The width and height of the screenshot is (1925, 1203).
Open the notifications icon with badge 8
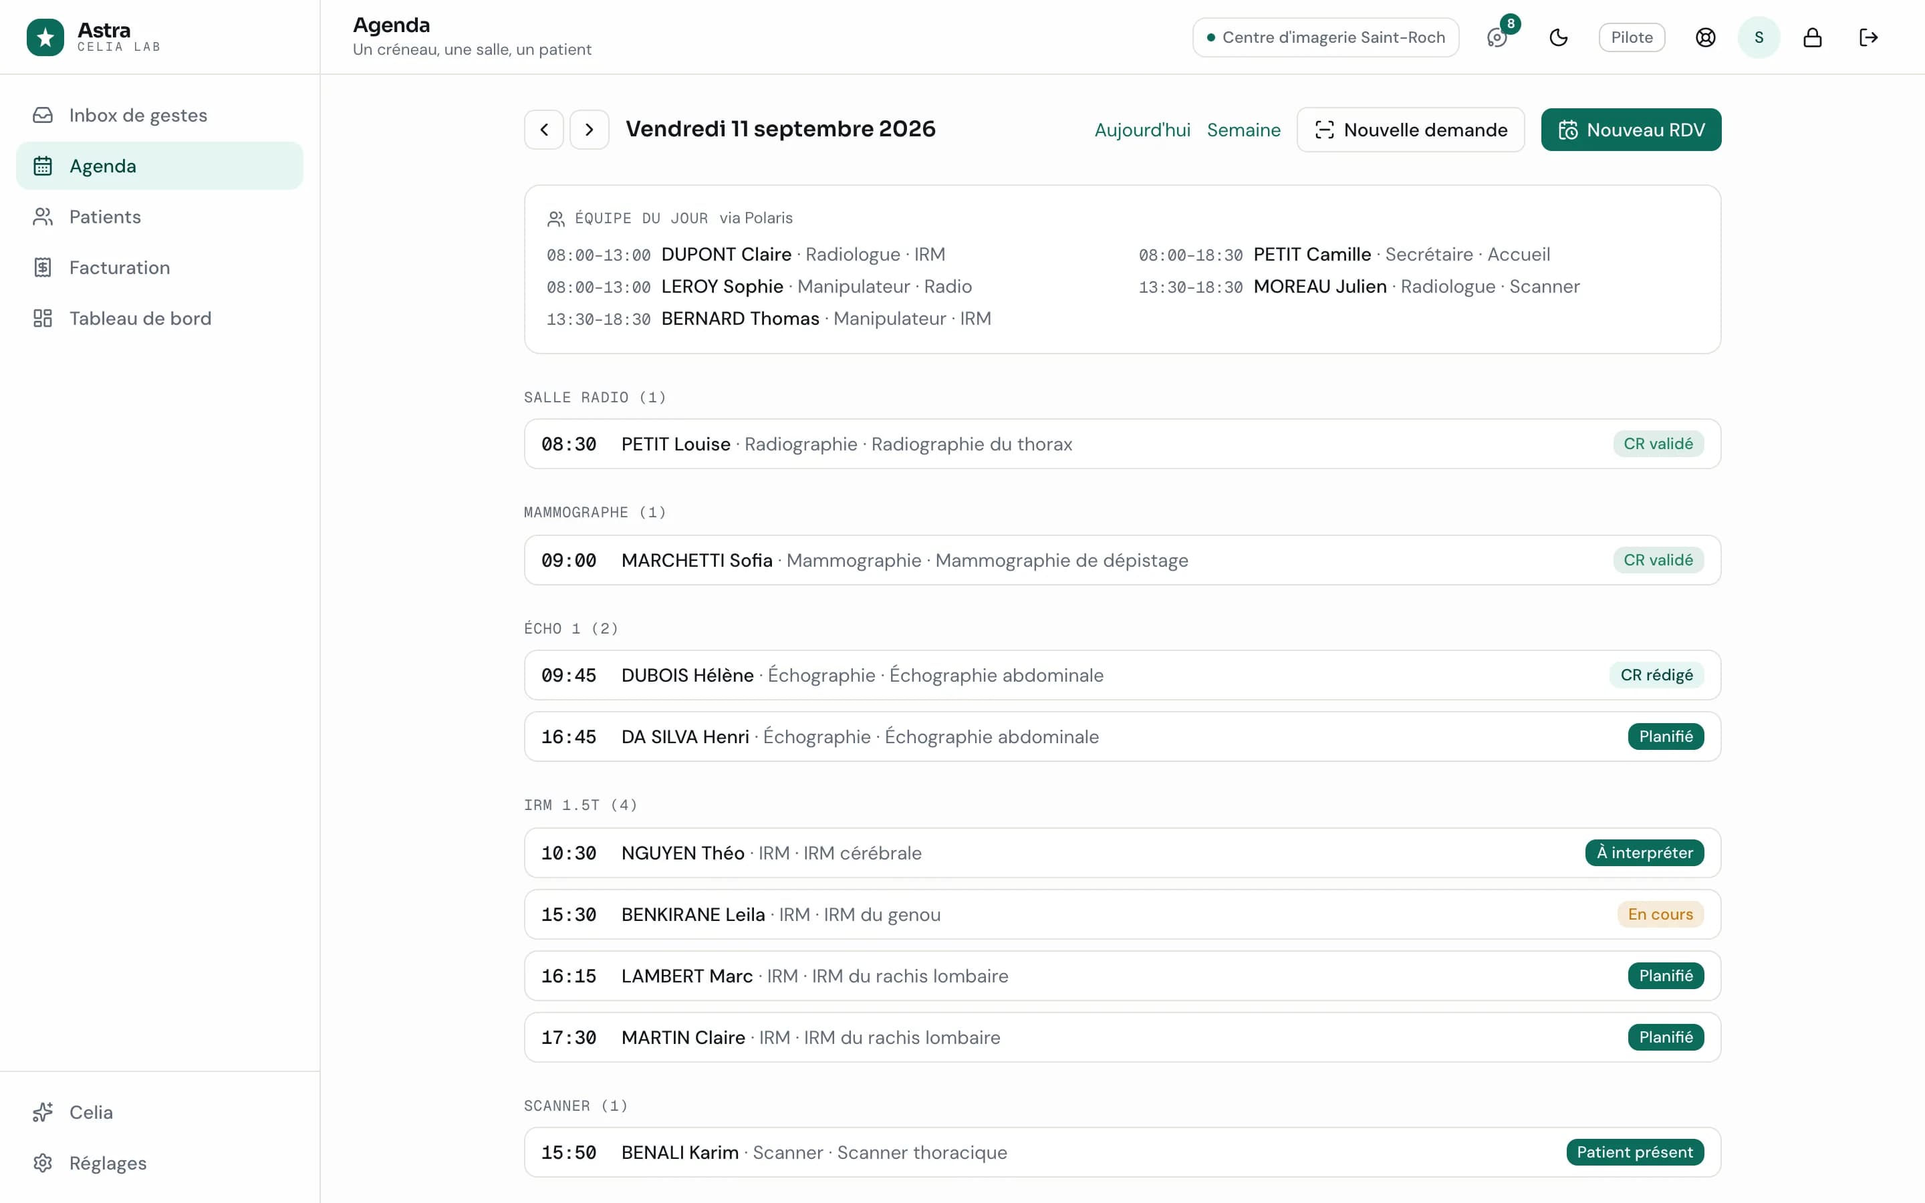1497,37
